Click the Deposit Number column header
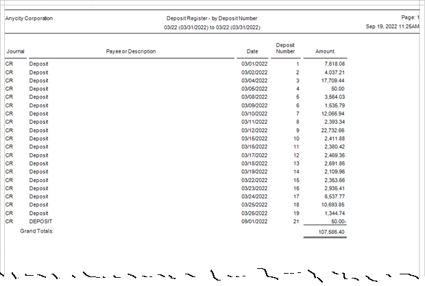Viewport: 425px width, 286px height. coord(285,48)
